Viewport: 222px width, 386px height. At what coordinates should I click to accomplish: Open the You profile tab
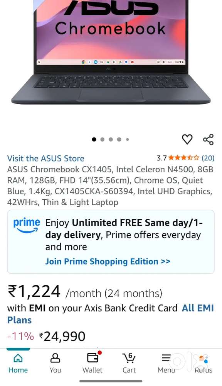(55, 363)
